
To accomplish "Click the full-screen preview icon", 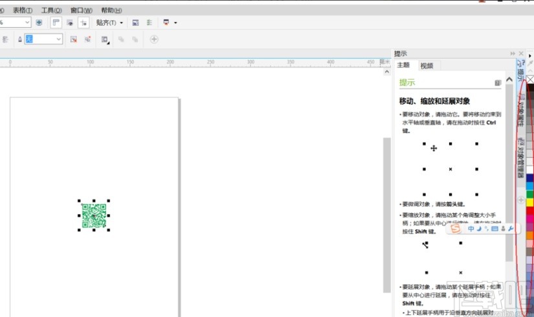I will tap(39, 23).
